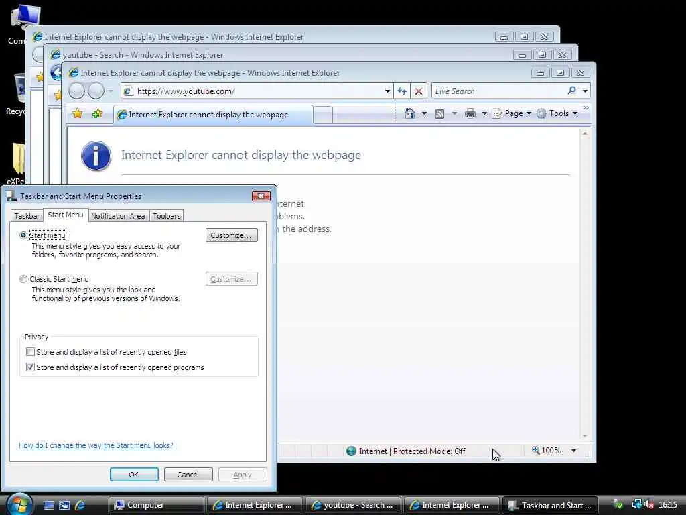Close the Taskbar and Start Menu Properties dialog
Image resolution: width=686 pixels, height=515 pixels.
[261, 196]
